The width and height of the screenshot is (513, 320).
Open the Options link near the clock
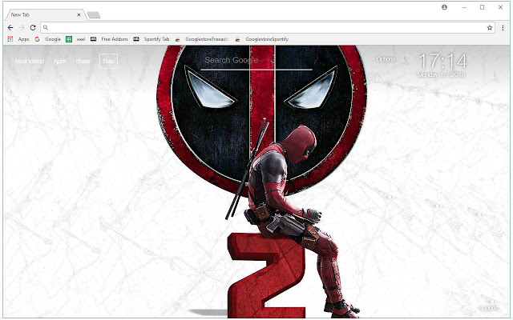pos(386,59)
